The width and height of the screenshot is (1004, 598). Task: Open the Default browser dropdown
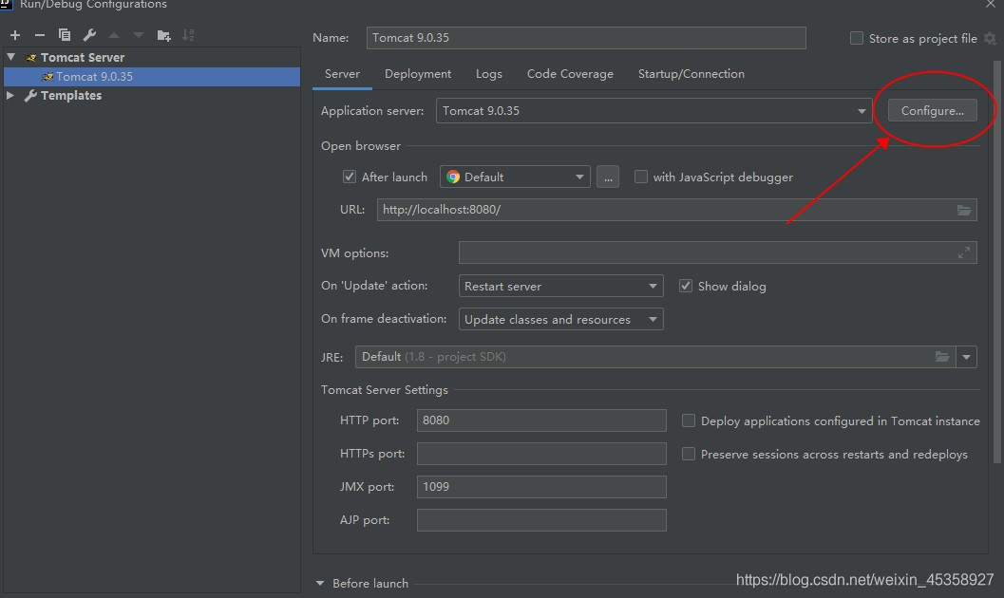515,177
